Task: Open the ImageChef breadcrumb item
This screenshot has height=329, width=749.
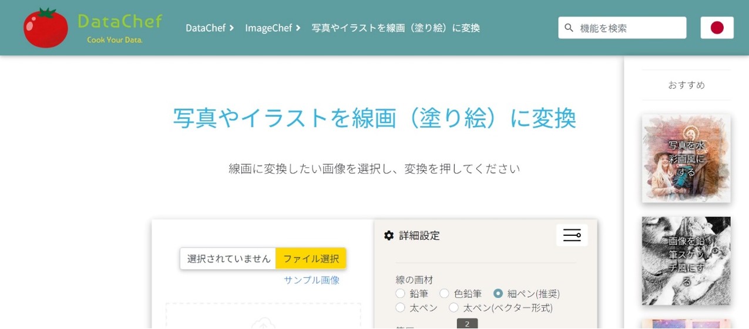Action: (268, 28)
